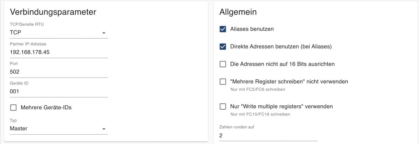
Task: Check "Mehrere Register schreiben" nicht verwenden box
Action: [x=223, y=82]
